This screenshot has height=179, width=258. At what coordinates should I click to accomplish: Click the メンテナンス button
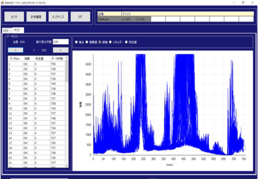pyautogui.click(x=58, y=17)
